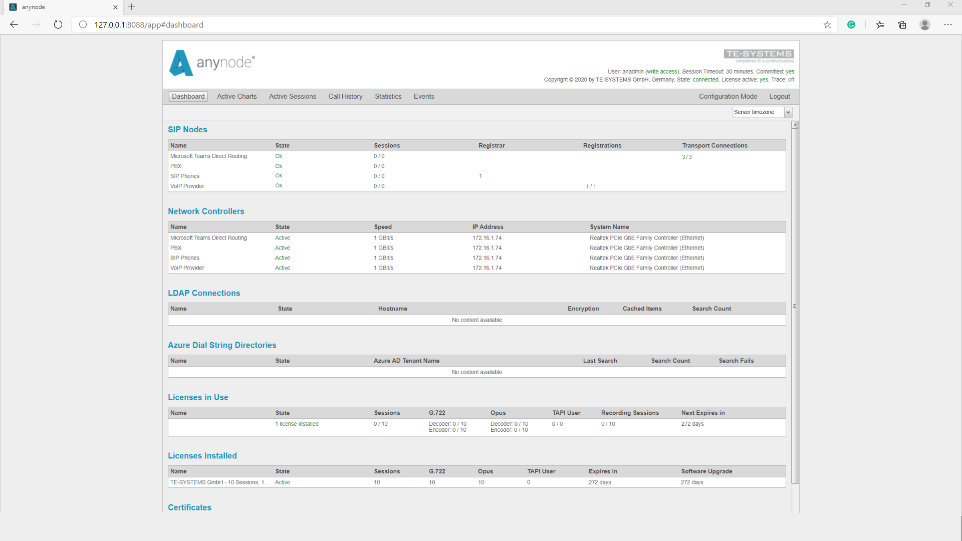Image resolution: width=962 pixels, height=541 pixels.
Task: Click the 1 / 1 registrations value
Action: point(591,186)
